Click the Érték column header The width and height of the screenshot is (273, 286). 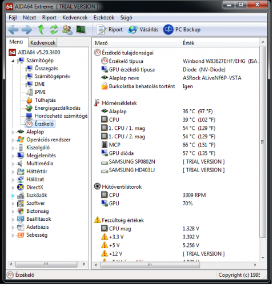point(219,43)
